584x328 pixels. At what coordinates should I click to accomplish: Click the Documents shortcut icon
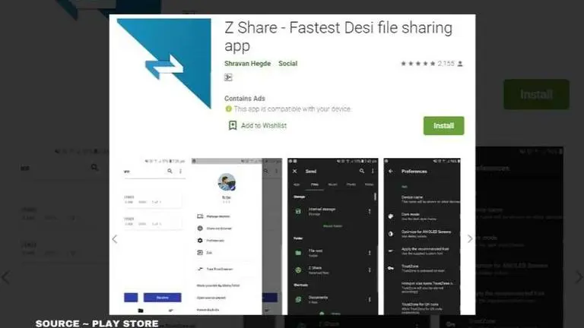298,299
